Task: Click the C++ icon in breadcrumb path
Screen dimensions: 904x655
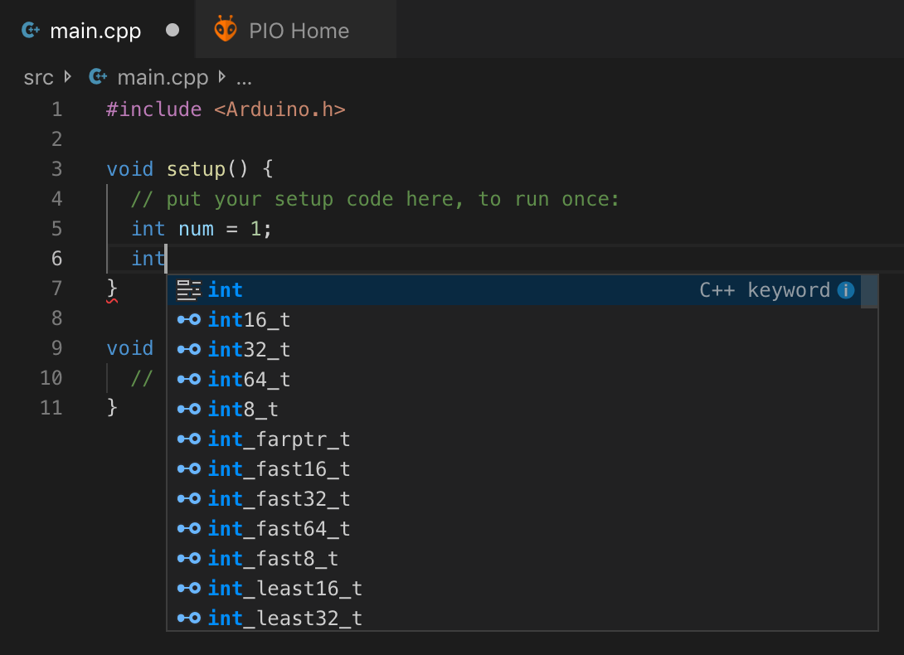Action: pos(98,78)
